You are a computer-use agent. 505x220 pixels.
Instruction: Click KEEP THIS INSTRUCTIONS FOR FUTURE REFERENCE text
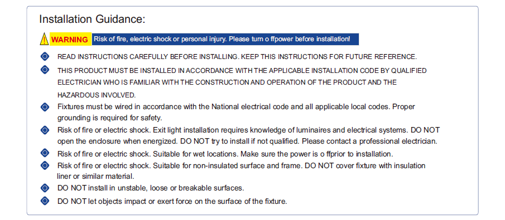point(329,57)
